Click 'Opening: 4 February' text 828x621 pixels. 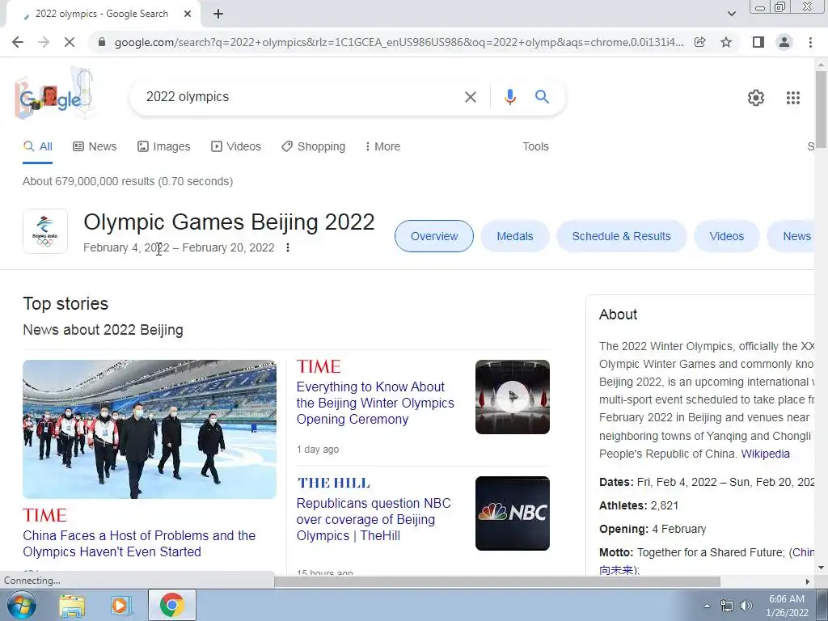click(x=653, y=529)
